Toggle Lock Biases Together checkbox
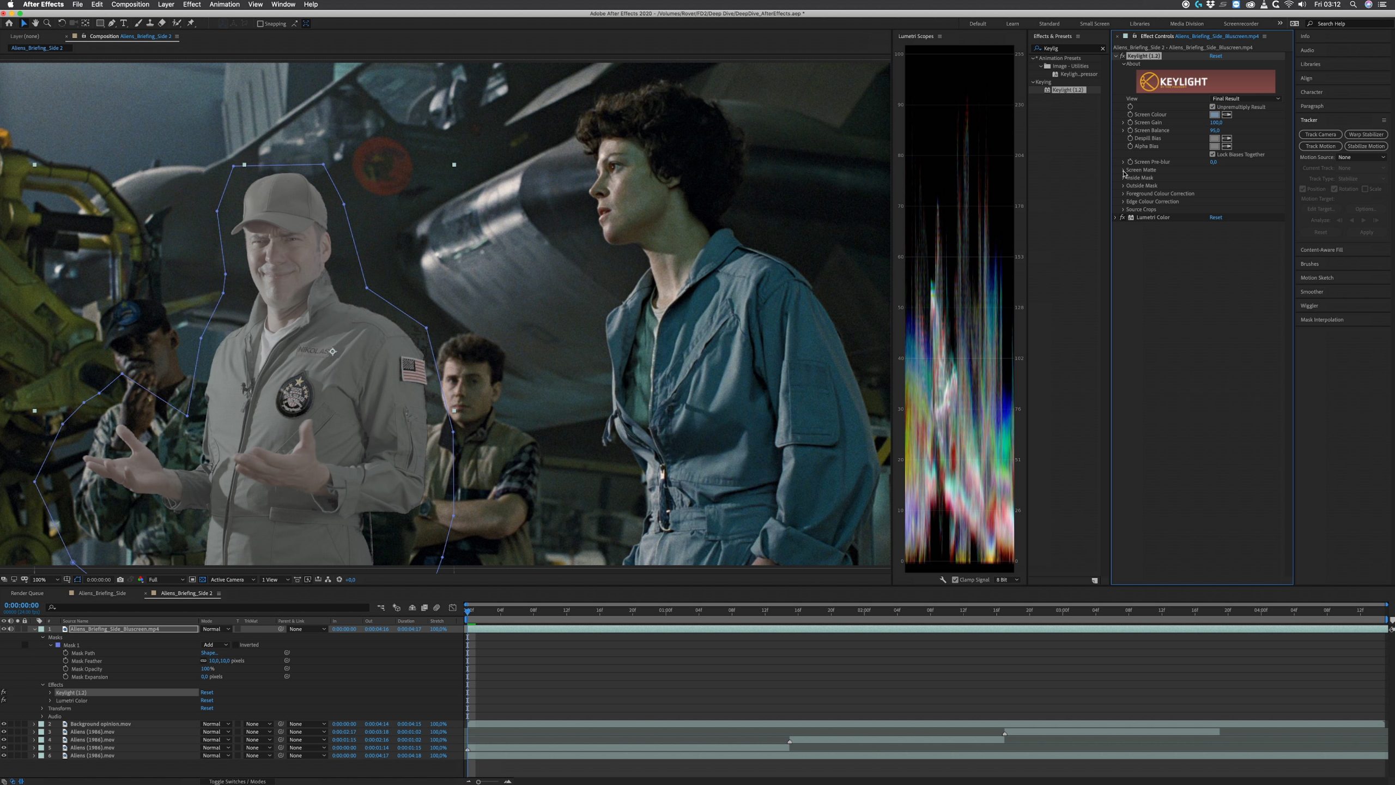 click(1212, 154)
